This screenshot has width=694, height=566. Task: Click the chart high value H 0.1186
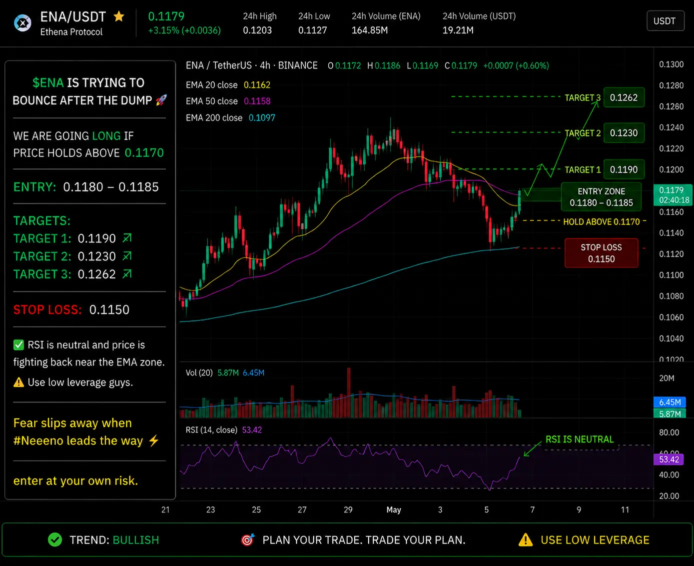(x=384, y=65)
